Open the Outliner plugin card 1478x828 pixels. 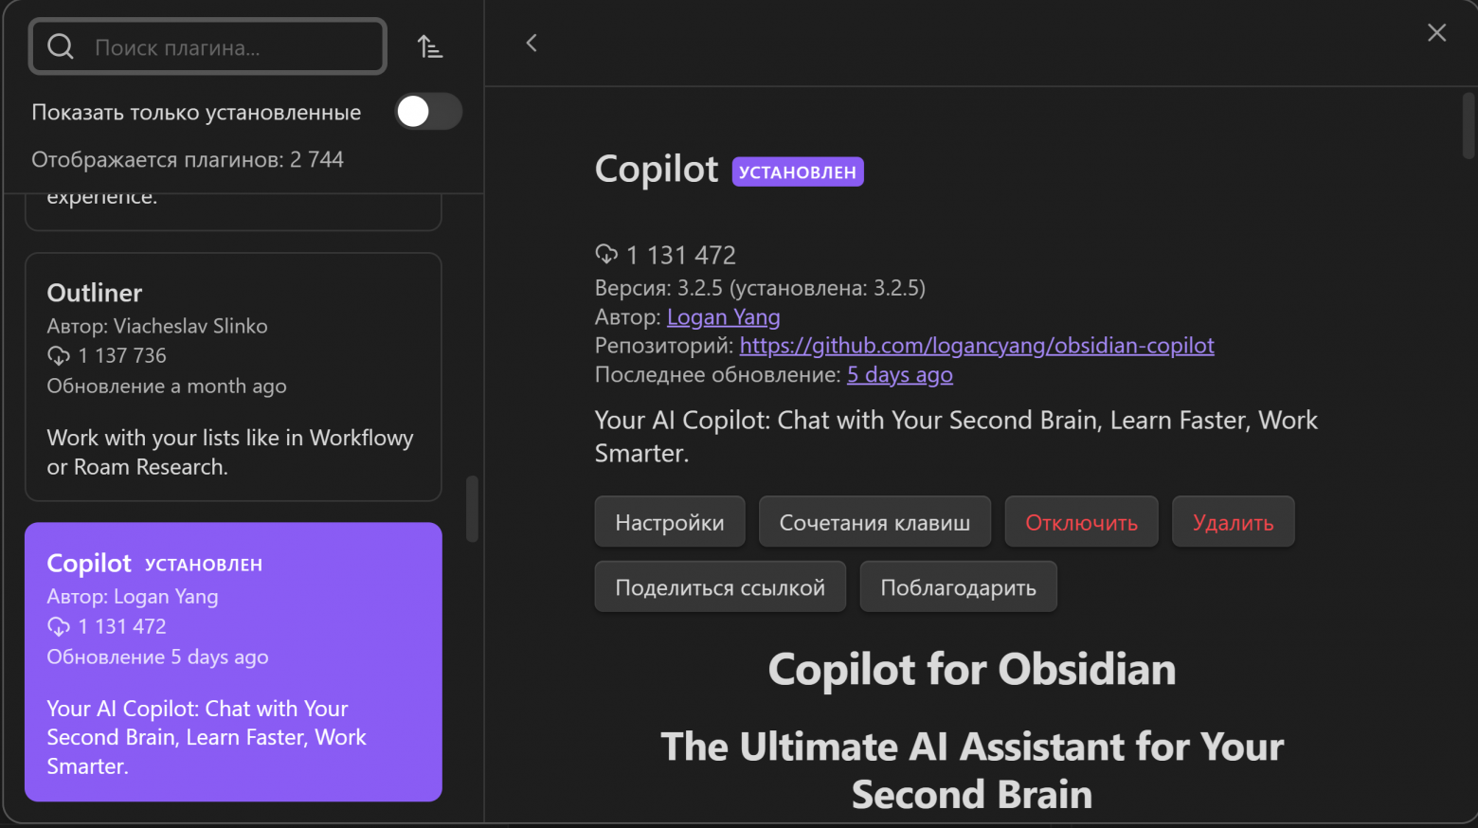[x=233, y=376]
